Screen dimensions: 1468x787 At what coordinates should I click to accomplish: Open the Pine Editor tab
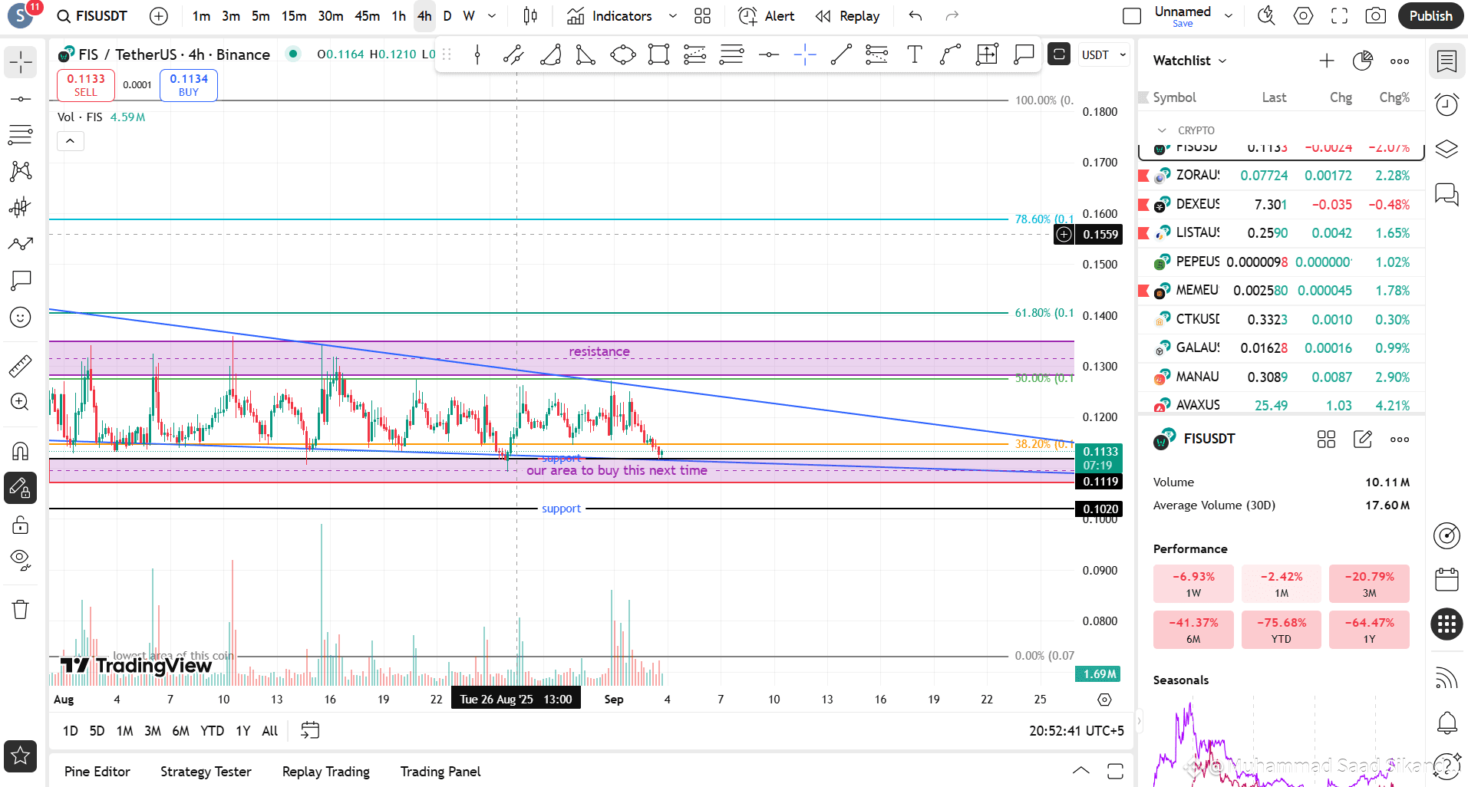(97, 772)
